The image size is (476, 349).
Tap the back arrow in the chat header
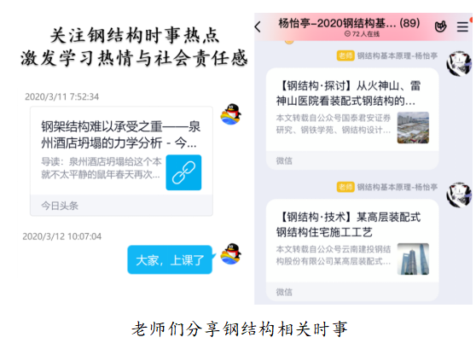(258, 26)
